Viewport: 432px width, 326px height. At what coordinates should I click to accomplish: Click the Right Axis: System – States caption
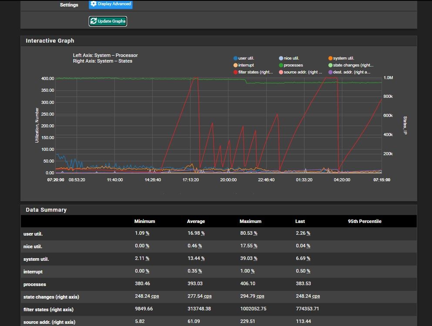(x=103, y=61)
